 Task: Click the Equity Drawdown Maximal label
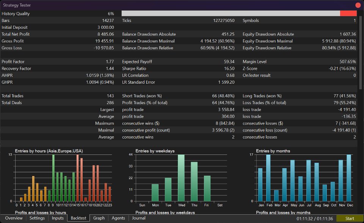pyautogui.click(x=268, y=41)
